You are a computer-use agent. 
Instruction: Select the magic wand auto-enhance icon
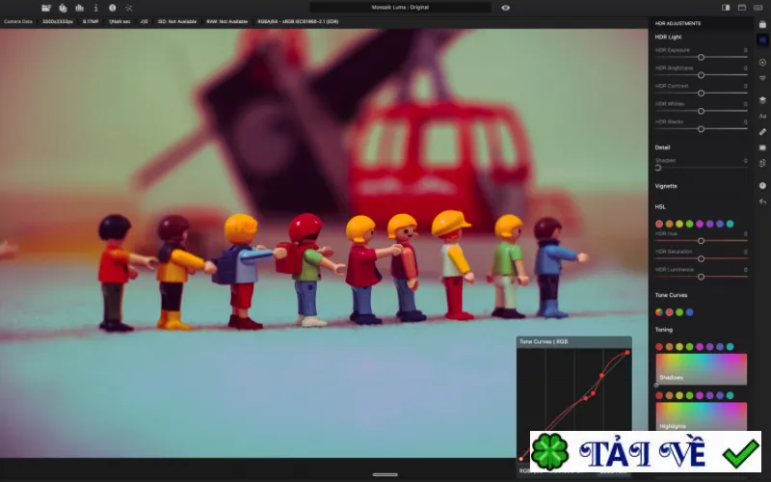pyautogui.click(x=129, y=8)
